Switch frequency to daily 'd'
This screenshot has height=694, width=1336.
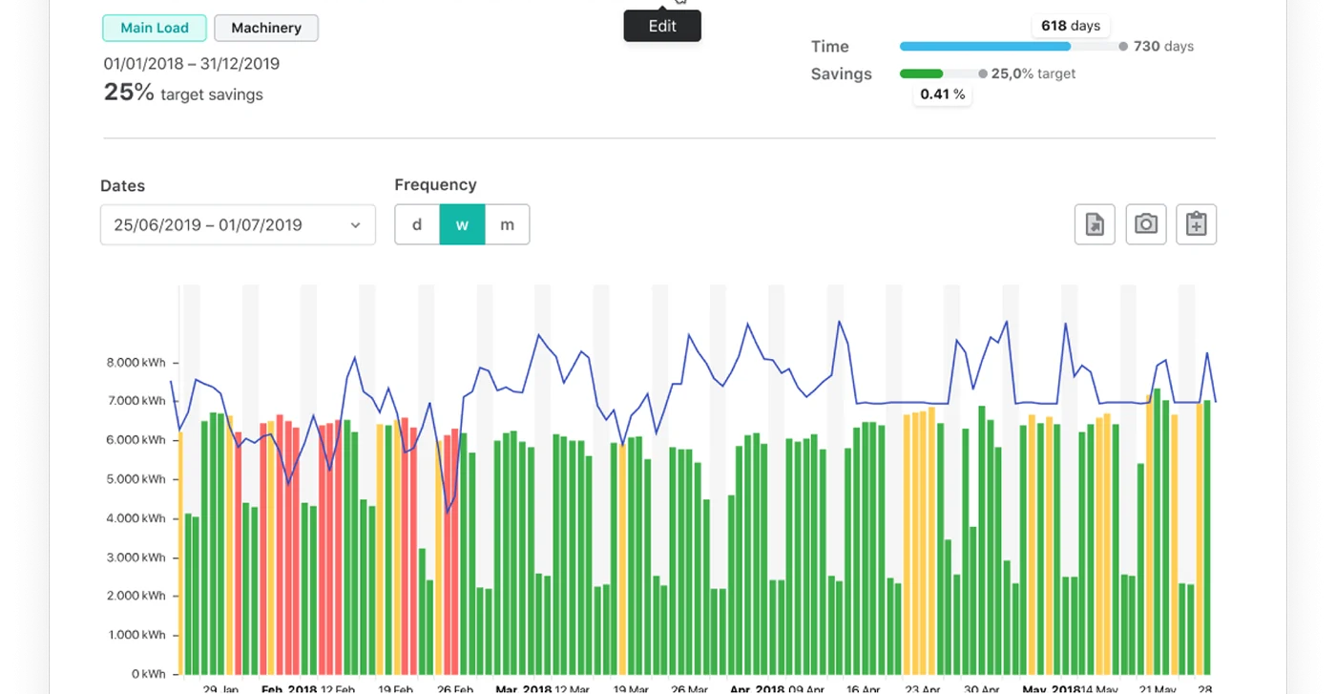coord(416,224)
